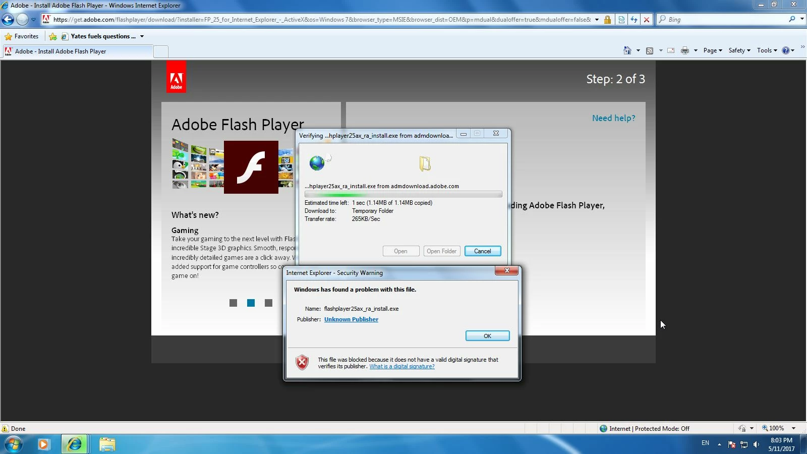Click the gold lock security report icon

[x=608, y=20]
